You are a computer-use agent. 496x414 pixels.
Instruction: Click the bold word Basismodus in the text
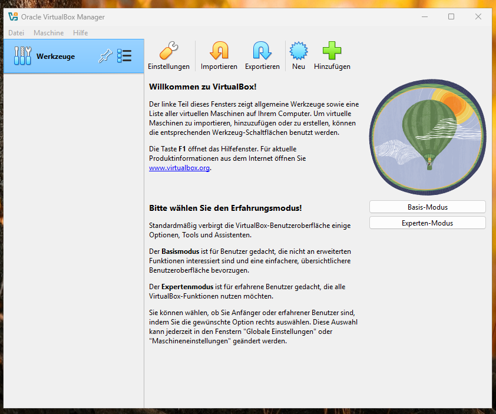[x=180, y=251]
